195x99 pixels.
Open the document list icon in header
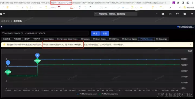point(170,14)
